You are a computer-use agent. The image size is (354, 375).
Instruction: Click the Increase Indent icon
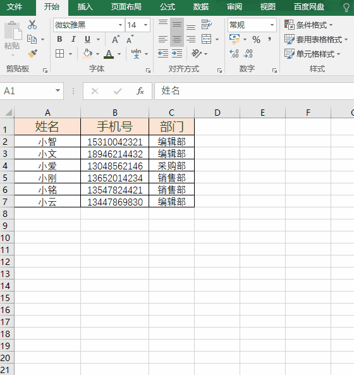[x=177, y=54]
